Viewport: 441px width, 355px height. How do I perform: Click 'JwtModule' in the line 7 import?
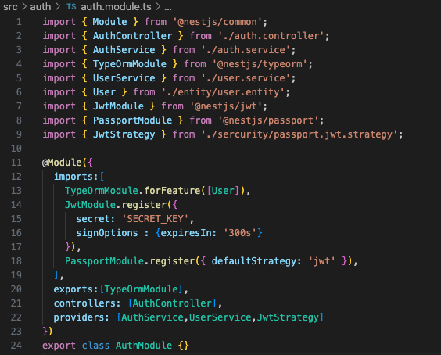pyautogui.click(x=118, y=106)
